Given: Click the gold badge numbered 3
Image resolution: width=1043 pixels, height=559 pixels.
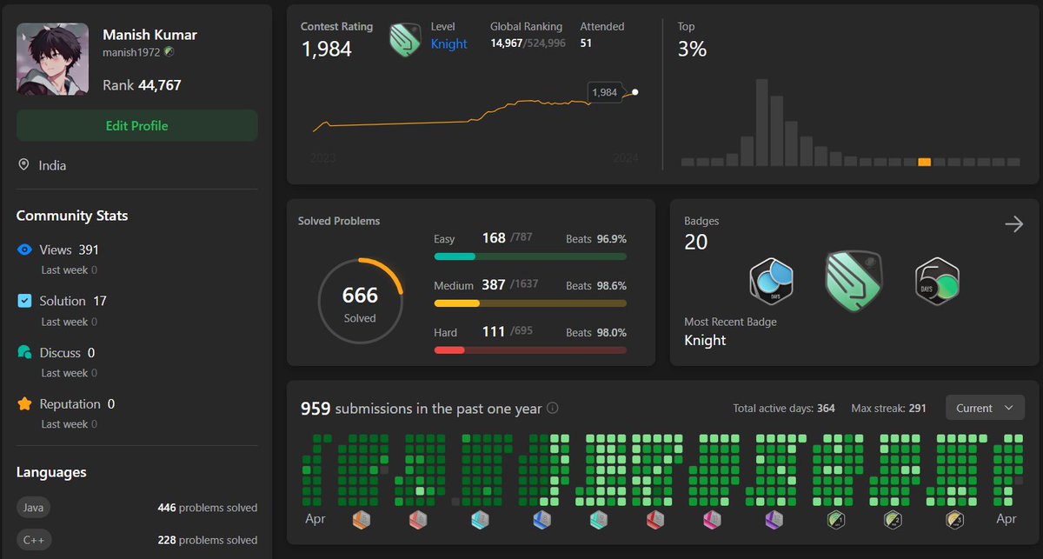Looking at the screenshot, I should [x=954, y=520].
